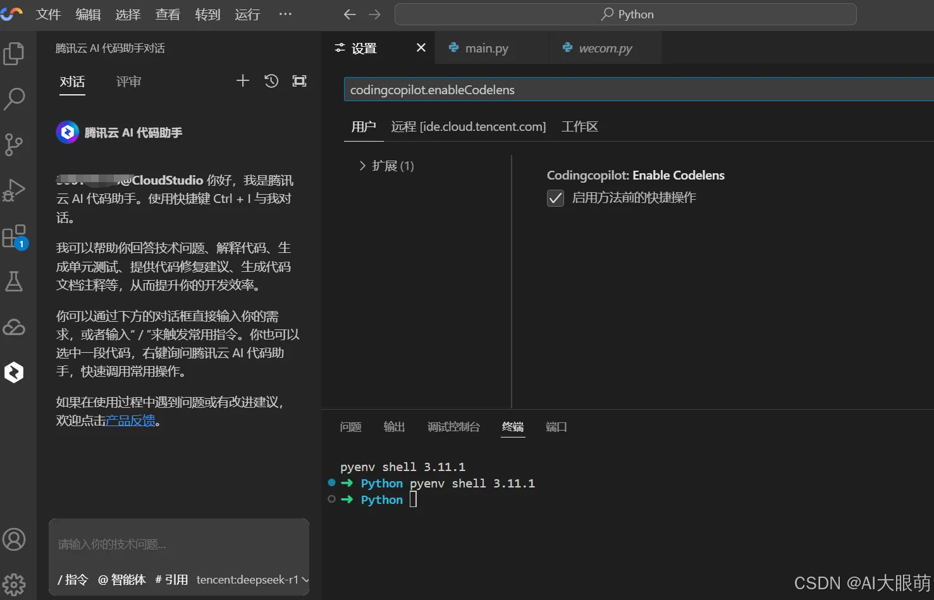Screen dimensions: 934x600
Task: Open the cloud icon in activity bar
Action: point(14,328)
